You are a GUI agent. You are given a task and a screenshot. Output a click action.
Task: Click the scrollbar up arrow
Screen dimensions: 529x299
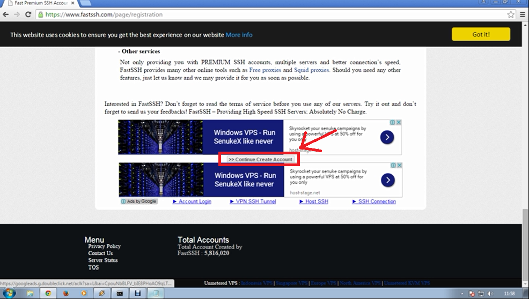click(x=526, y=25)
